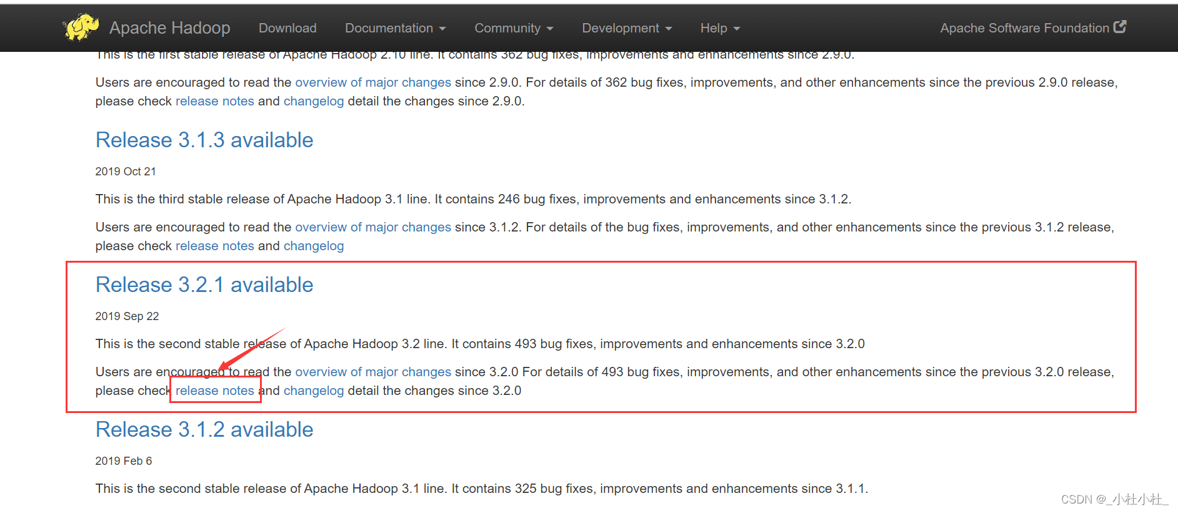Open the Release 3.2.1 available heading

[x=204, y=285]
